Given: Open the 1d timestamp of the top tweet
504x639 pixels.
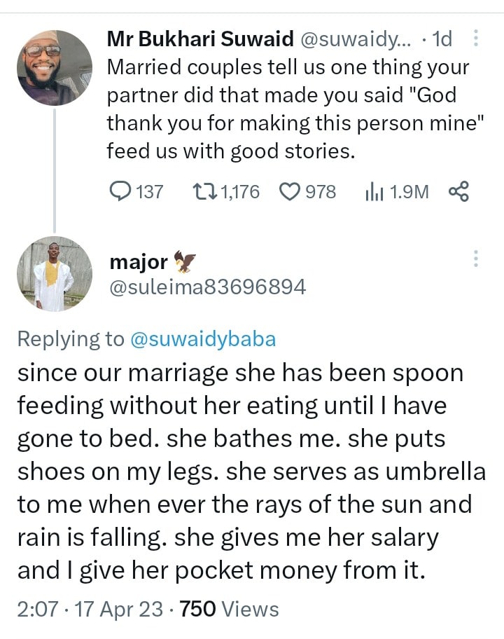Looking at the screenshot, I should point(442,40).
